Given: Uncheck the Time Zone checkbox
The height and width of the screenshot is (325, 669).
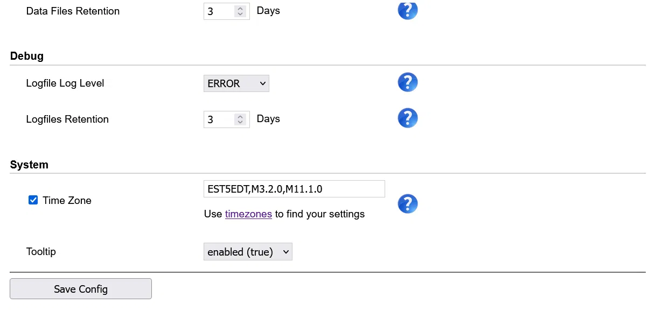Looking at the screenshot, I should 33,200.
